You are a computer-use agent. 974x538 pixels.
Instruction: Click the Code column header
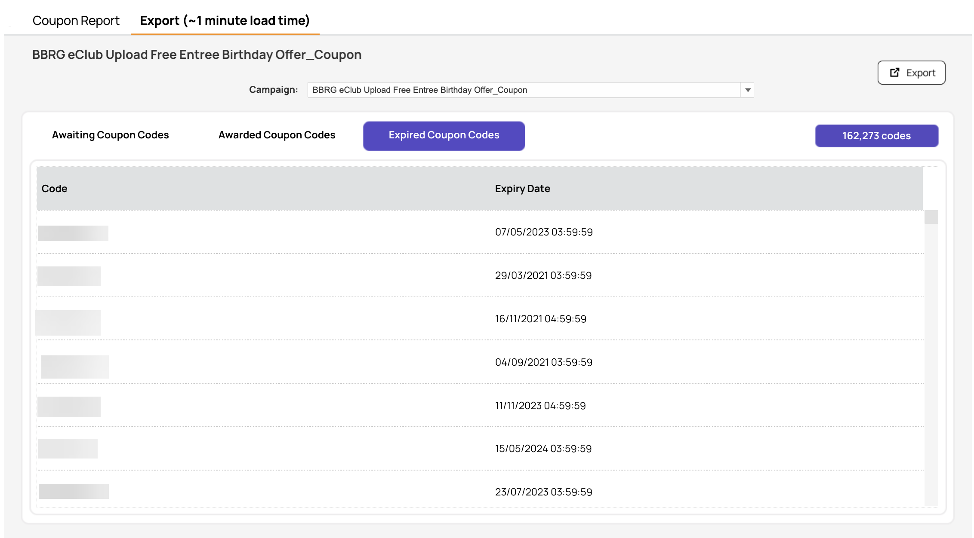coord(54,189)
